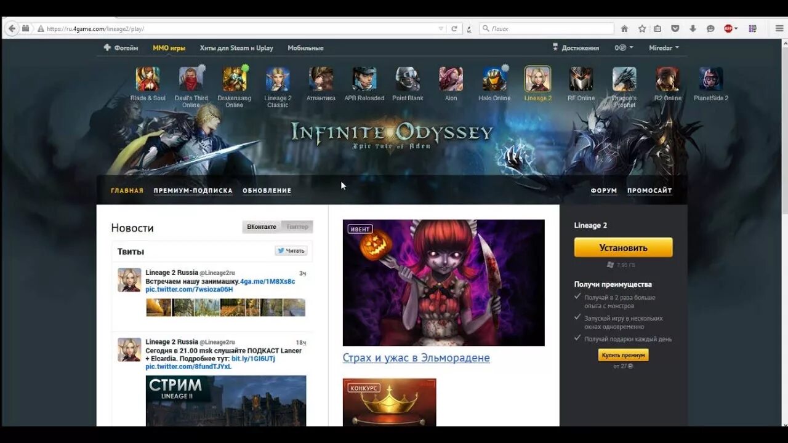The height and width of the screenshot is (443, 788).
Task: Open the Премиум-подписка tab
Action: tap(193, 191)
